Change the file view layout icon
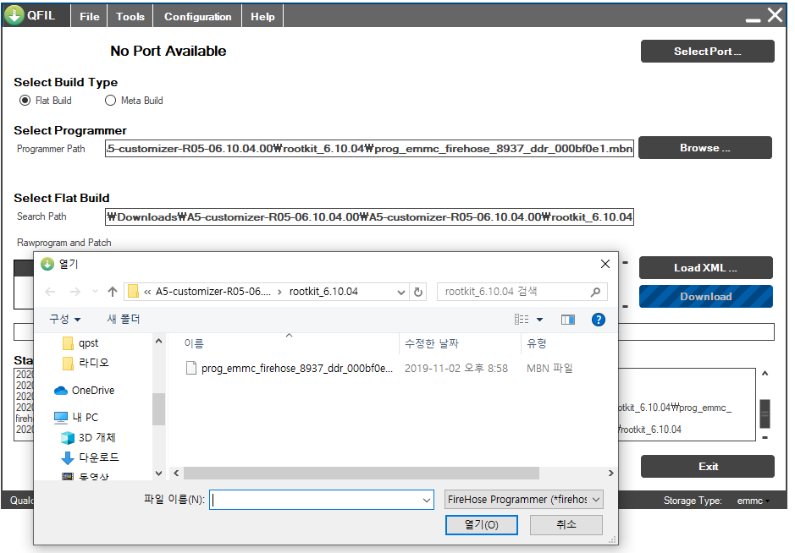The width and height of the screenshot is (795, 553). 522,320
